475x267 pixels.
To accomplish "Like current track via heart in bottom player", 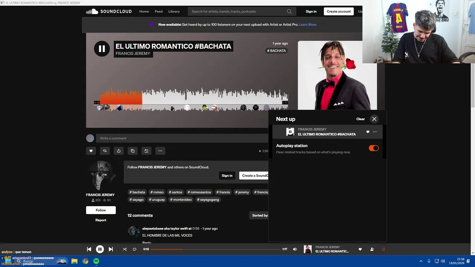I will pyautogui.click(x=360, y=249).
